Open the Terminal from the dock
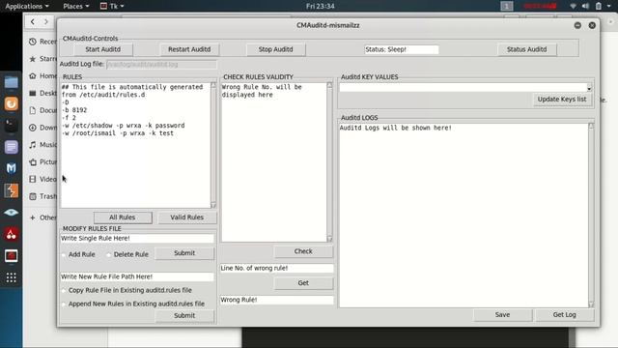Viewport: 618px width, 348px height. [11, 126]
